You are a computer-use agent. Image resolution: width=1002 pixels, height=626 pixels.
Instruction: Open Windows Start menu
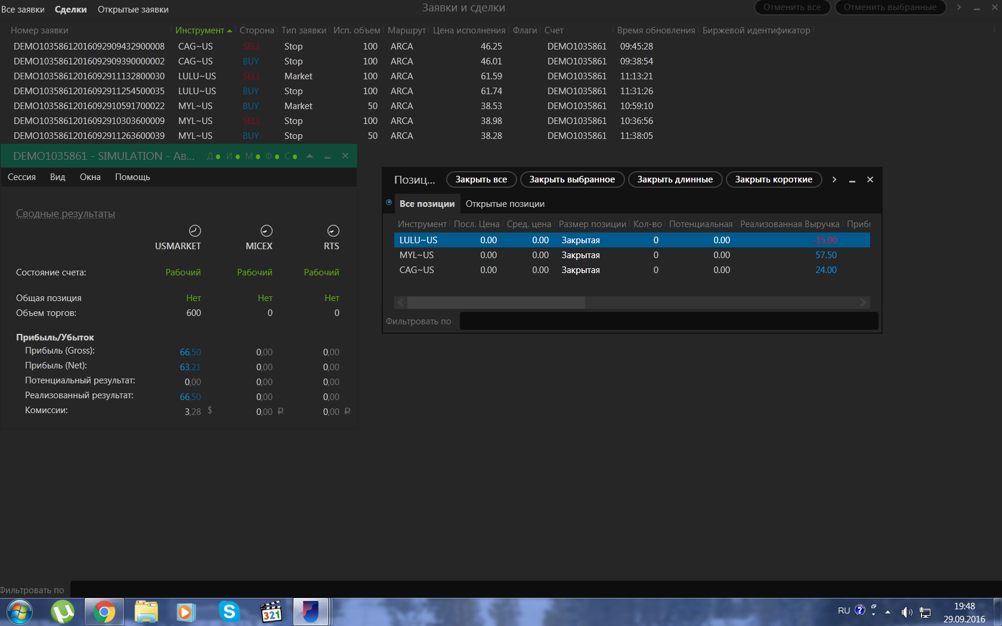click(19, 612)
